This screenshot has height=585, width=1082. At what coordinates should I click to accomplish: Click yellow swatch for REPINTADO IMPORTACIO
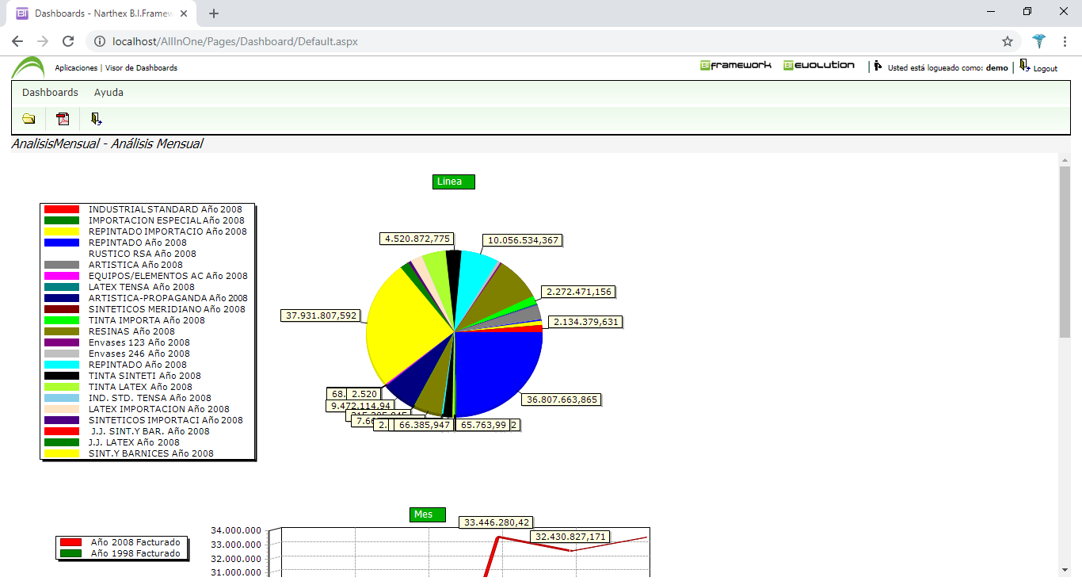pos(62,231)
